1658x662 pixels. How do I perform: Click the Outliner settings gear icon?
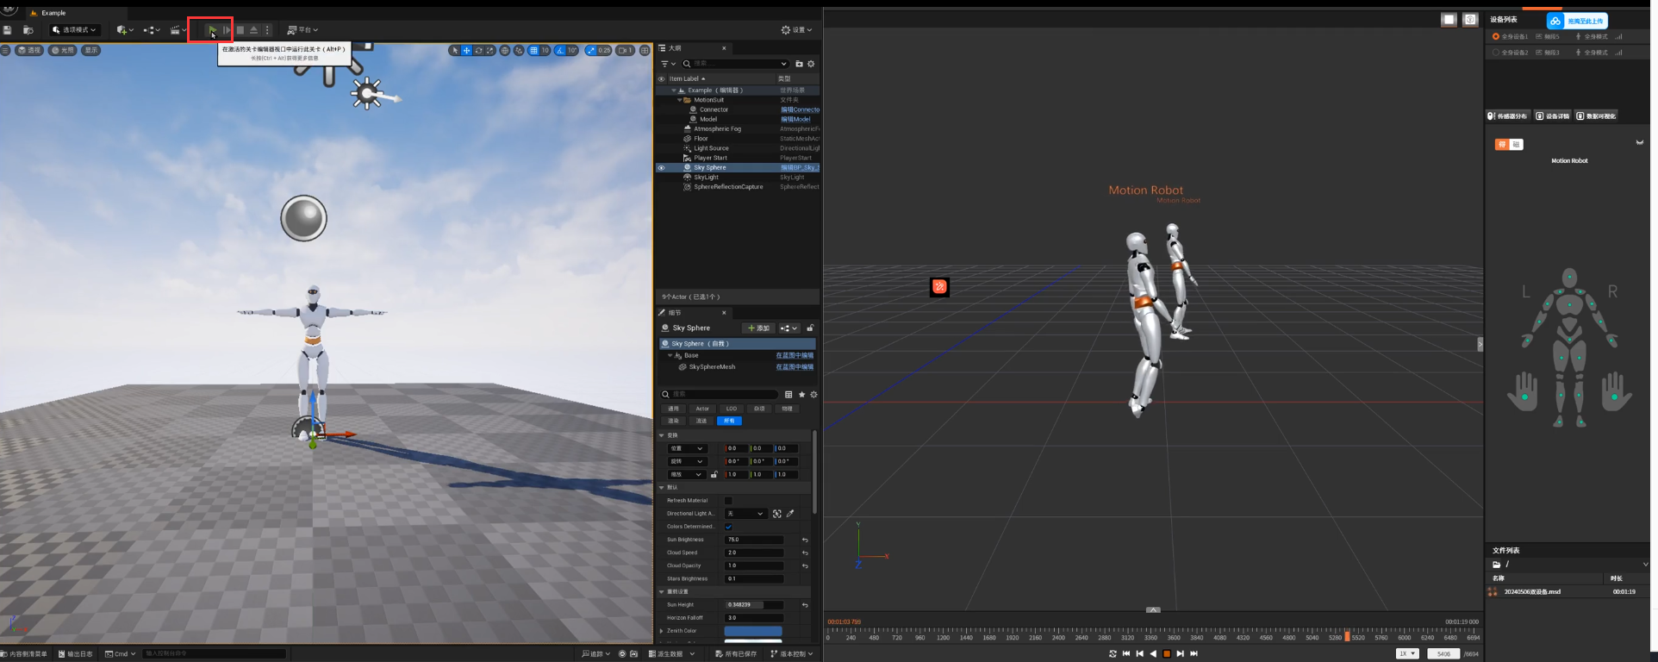point(811,64)
